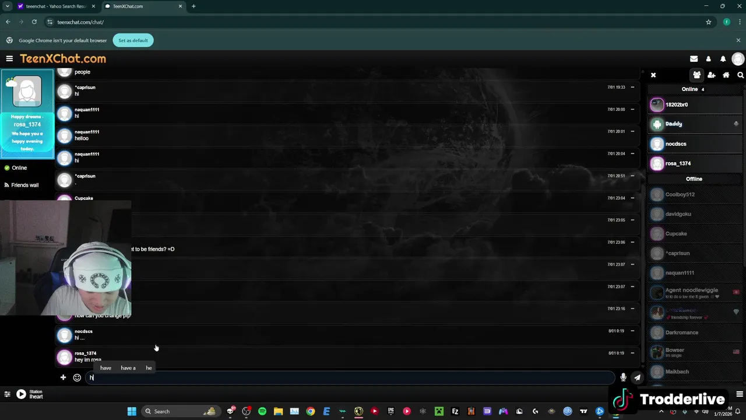
Task: Bookmark this page with star icon
Action: click(709, 22)
